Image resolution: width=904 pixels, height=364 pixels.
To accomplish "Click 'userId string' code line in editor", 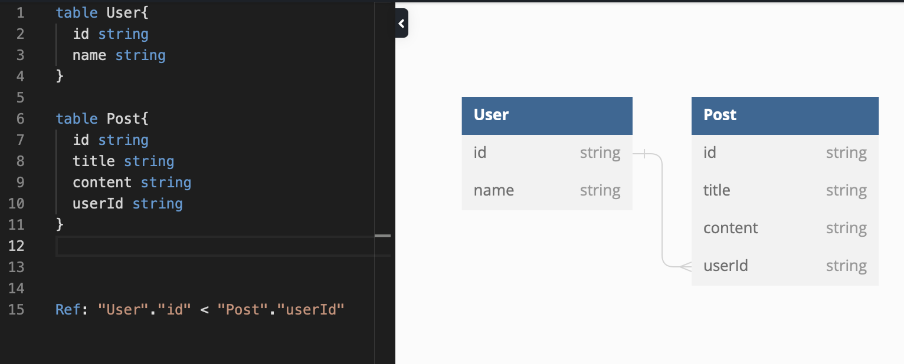I will [127, 203].
